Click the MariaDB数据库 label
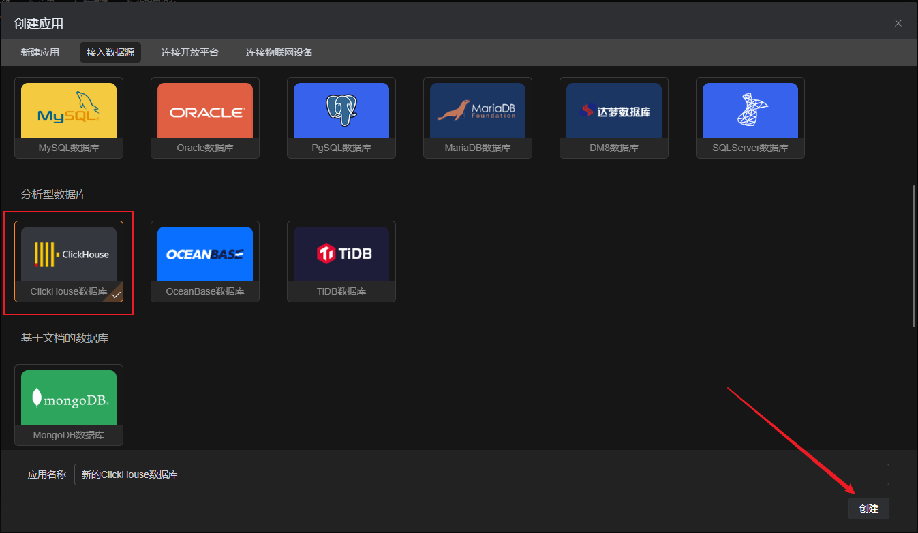Screen dimensions: 918x533 [478, 148]
